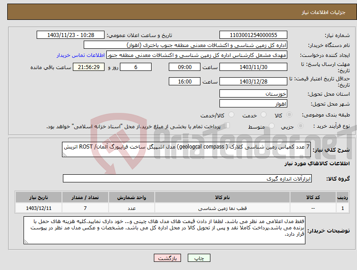
Task: Click the بازگشت back button
Action: pyautogui.click(x=167, y=258)
